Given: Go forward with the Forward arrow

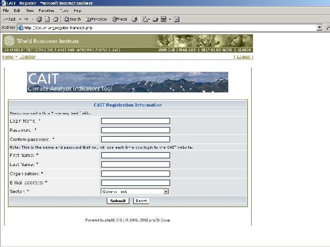Looking at the screenshot, I should click(26, 19).
